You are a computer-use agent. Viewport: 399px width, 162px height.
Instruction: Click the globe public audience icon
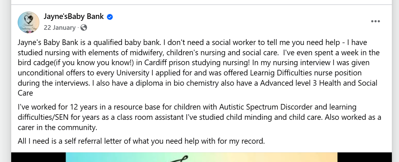[84, 28]
